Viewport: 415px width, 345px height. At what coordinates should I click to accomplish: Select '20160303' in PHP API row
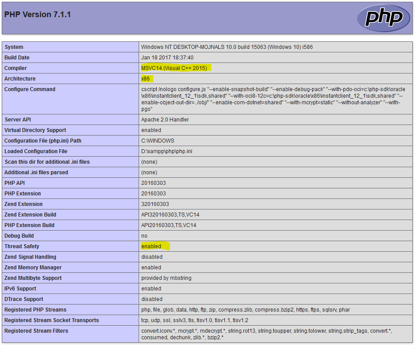coord(154,183)
